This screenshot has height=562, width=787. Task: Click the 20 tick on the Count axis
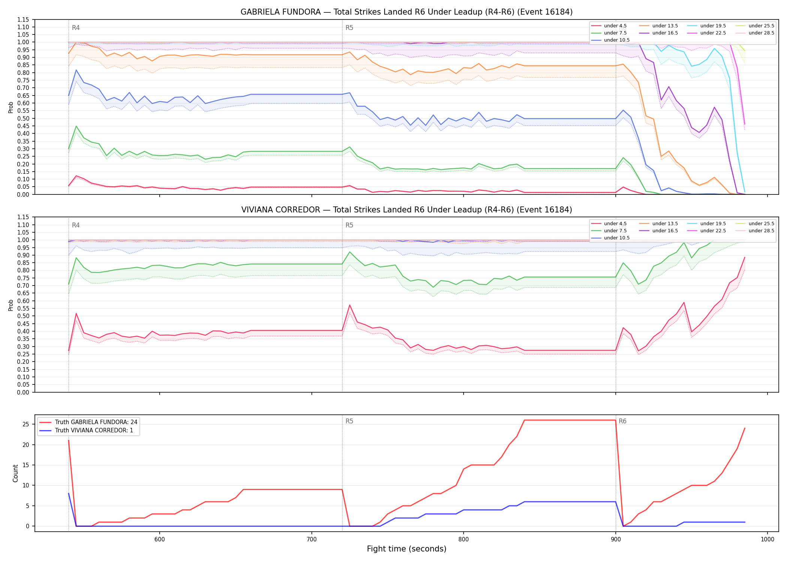coord(25,445)
